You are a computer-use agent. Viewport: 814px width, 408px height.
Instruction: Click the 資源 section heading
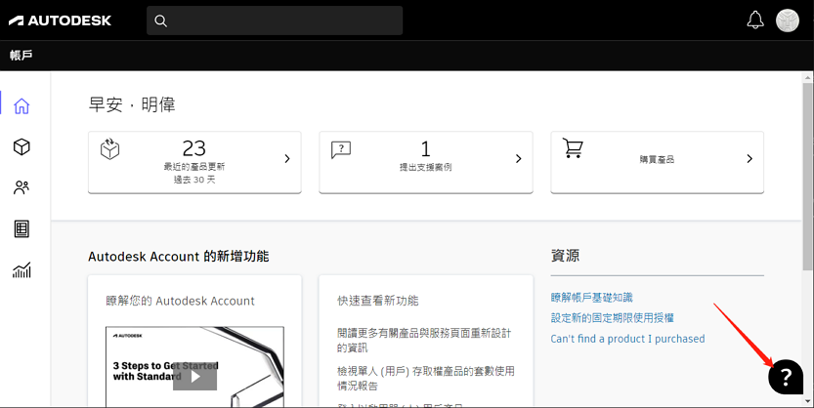(566, 256)
